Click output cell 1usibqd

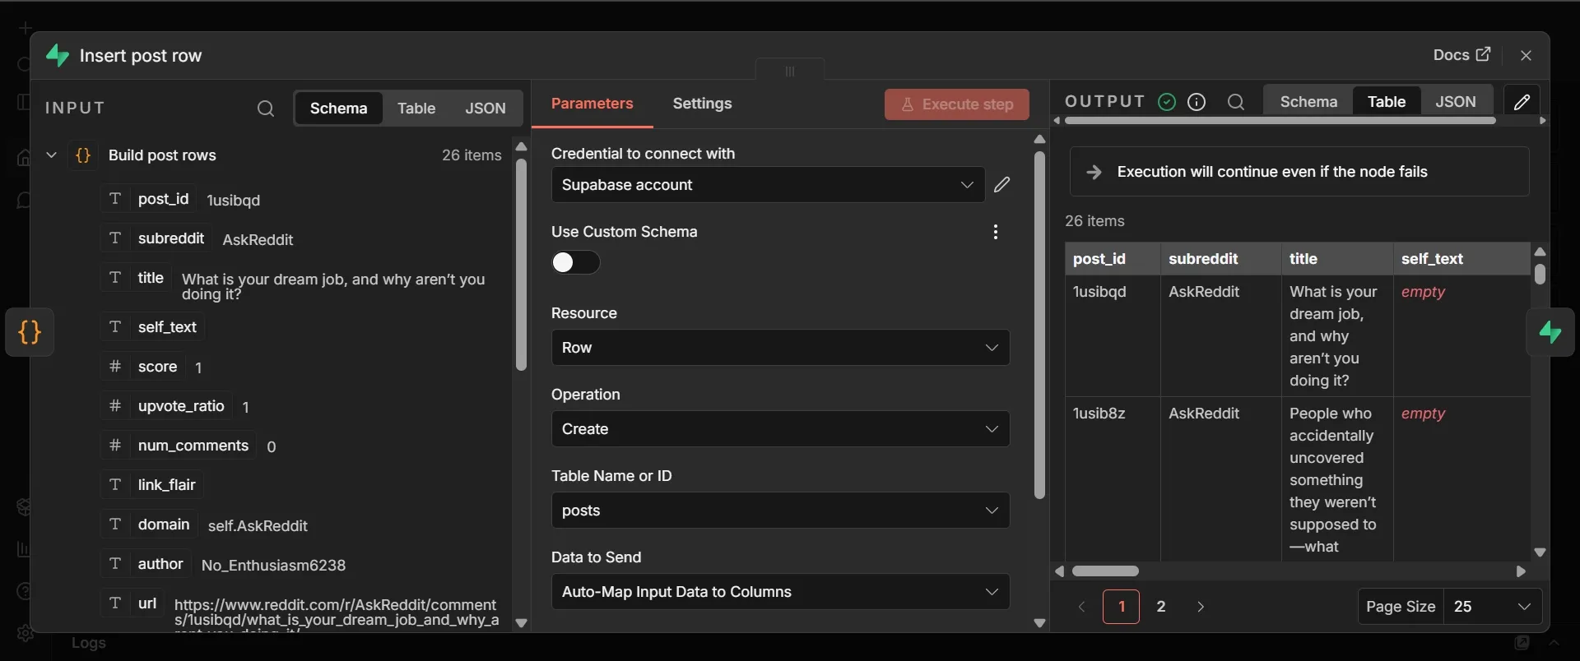(x=1113, y=335)
